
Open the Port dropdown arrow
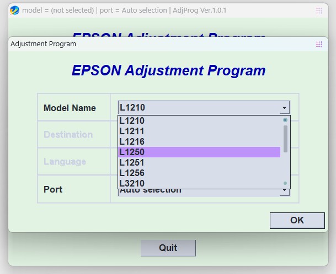284,191
